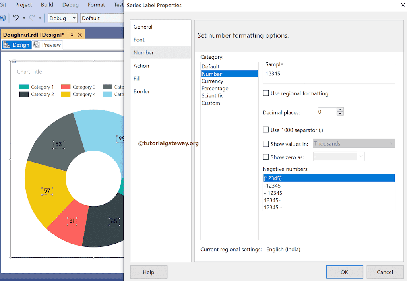Click the chart move handle icon
The width and height of the screenshot is (407, 281).
click(14, 61)
